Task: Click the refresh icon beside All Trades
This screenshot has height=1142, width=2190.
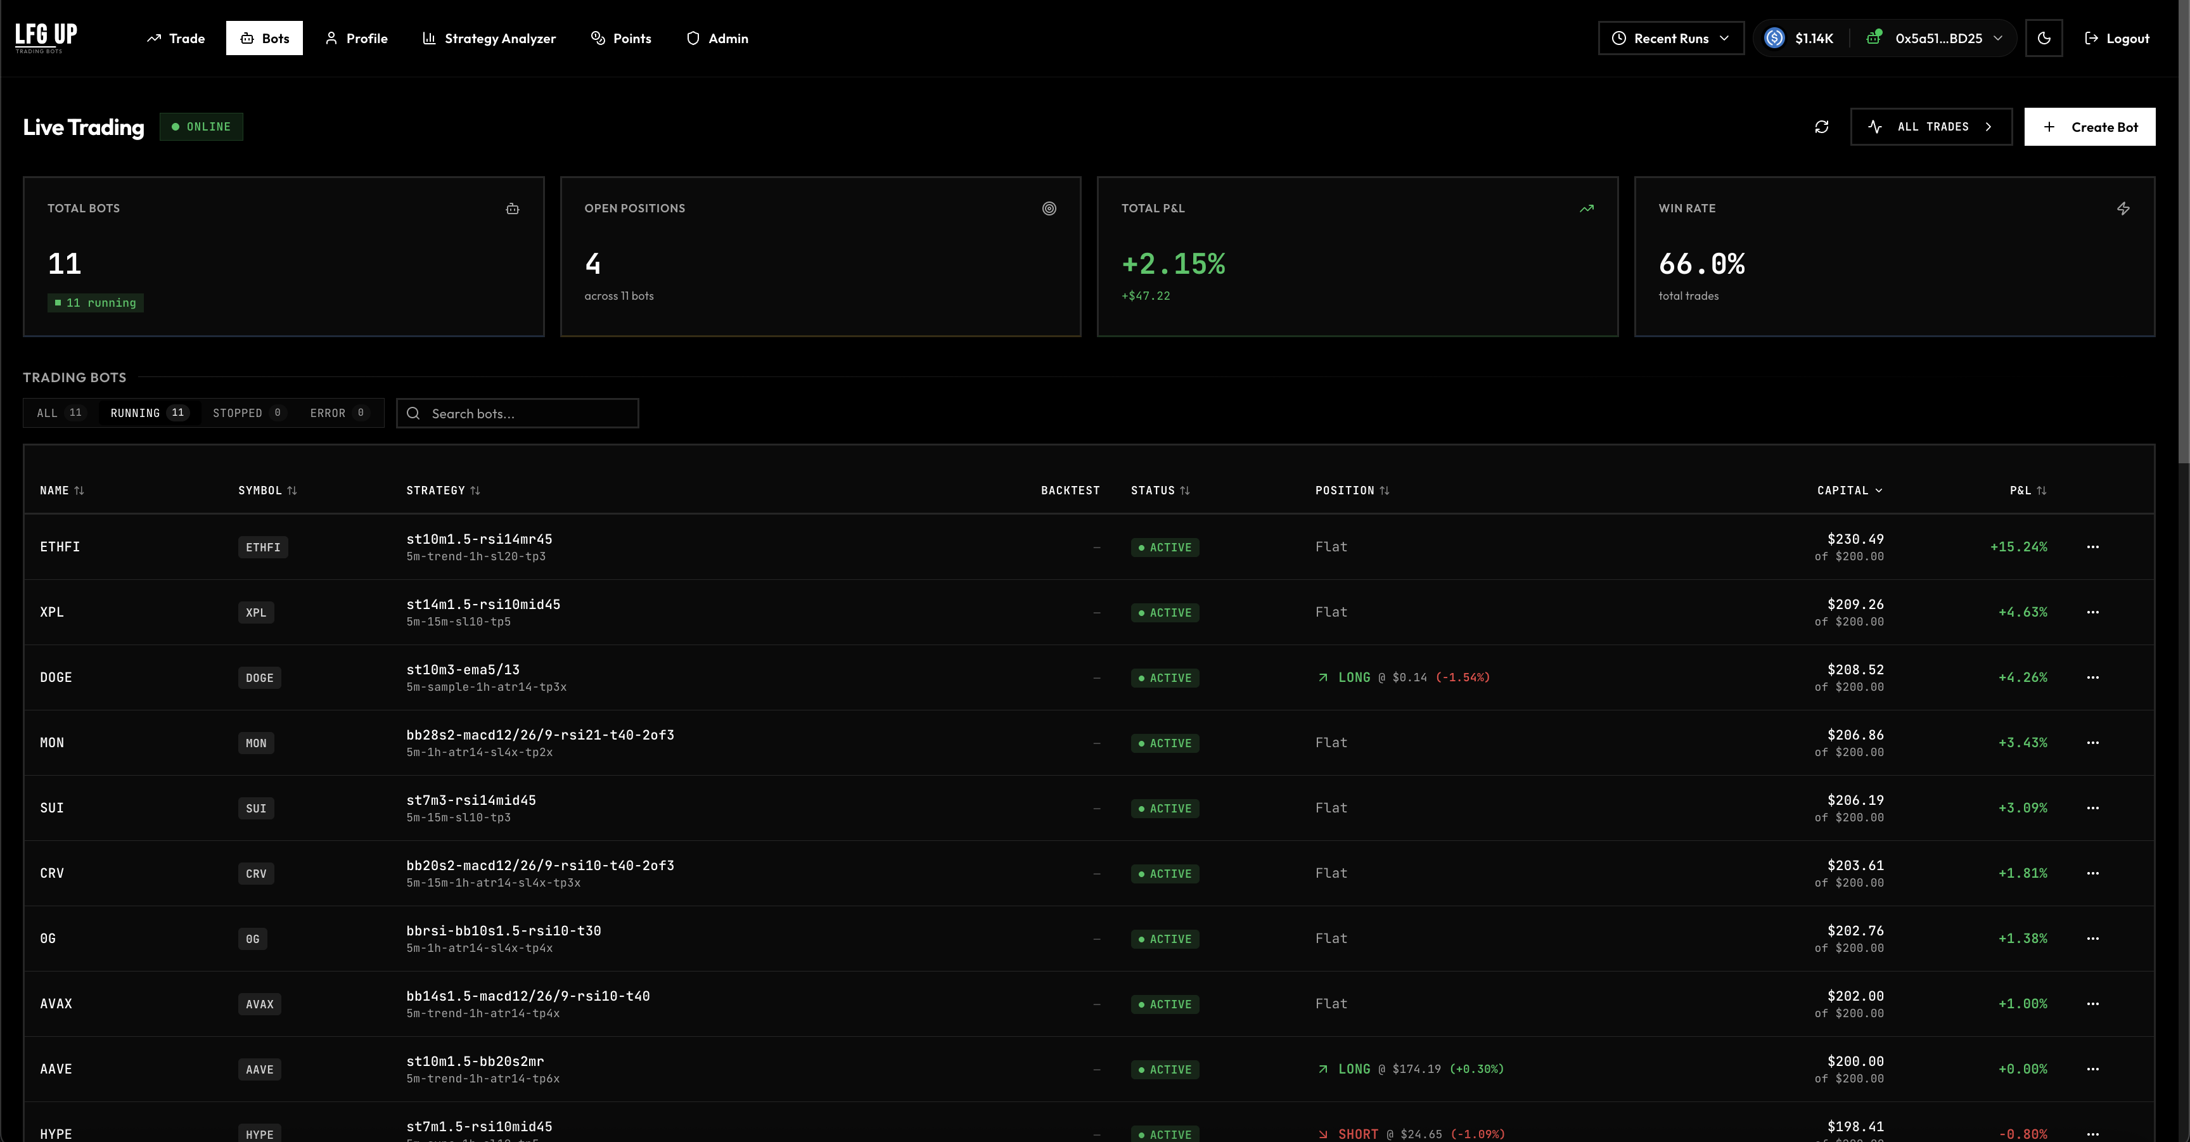Action: click(1821, 127)
